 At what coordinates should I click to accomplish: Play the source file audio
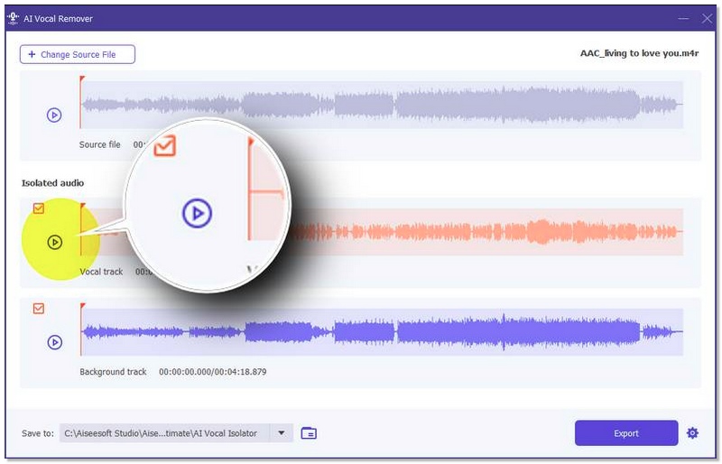(x=54, y=115)
